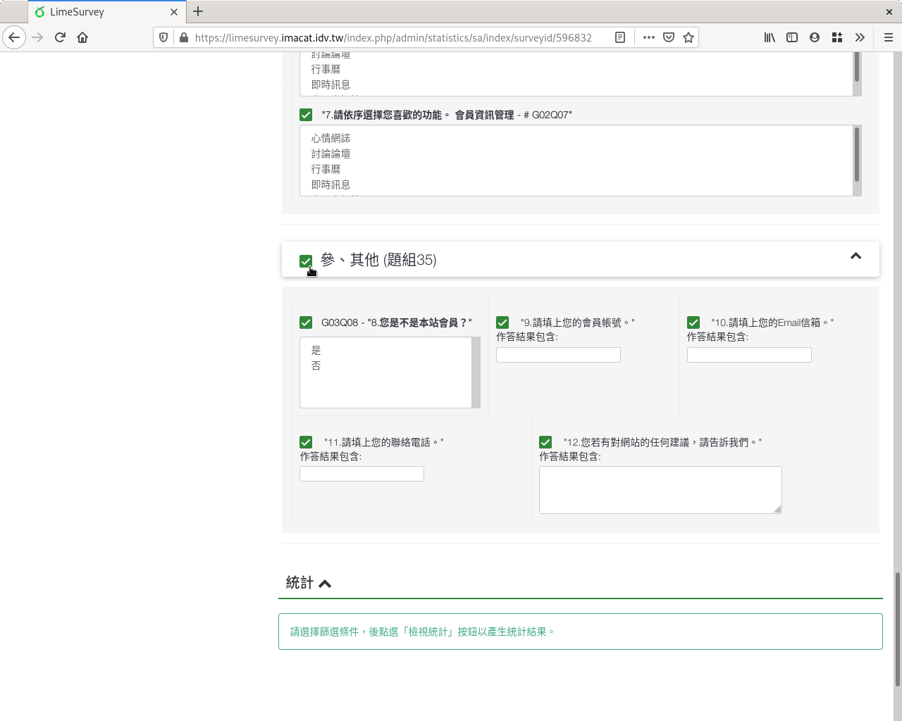Click the 統計 heading text
Viewport: 902px width, 721px height.
click(299, 583)
